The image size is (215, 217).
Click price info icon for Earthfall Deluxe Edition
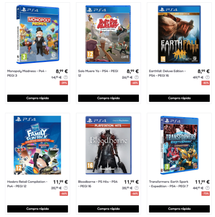click(208, 77)
